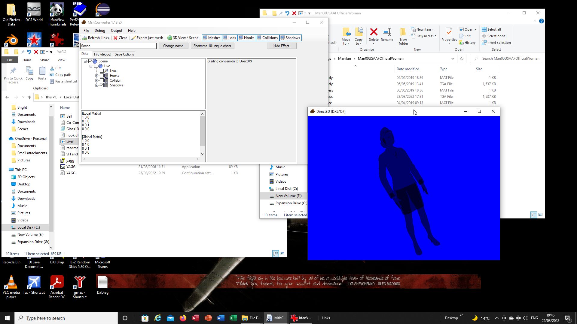Image resolution: width=577 pixels, height=324 pixels.
Task: Click the Change name button
Action: (173, 46)
